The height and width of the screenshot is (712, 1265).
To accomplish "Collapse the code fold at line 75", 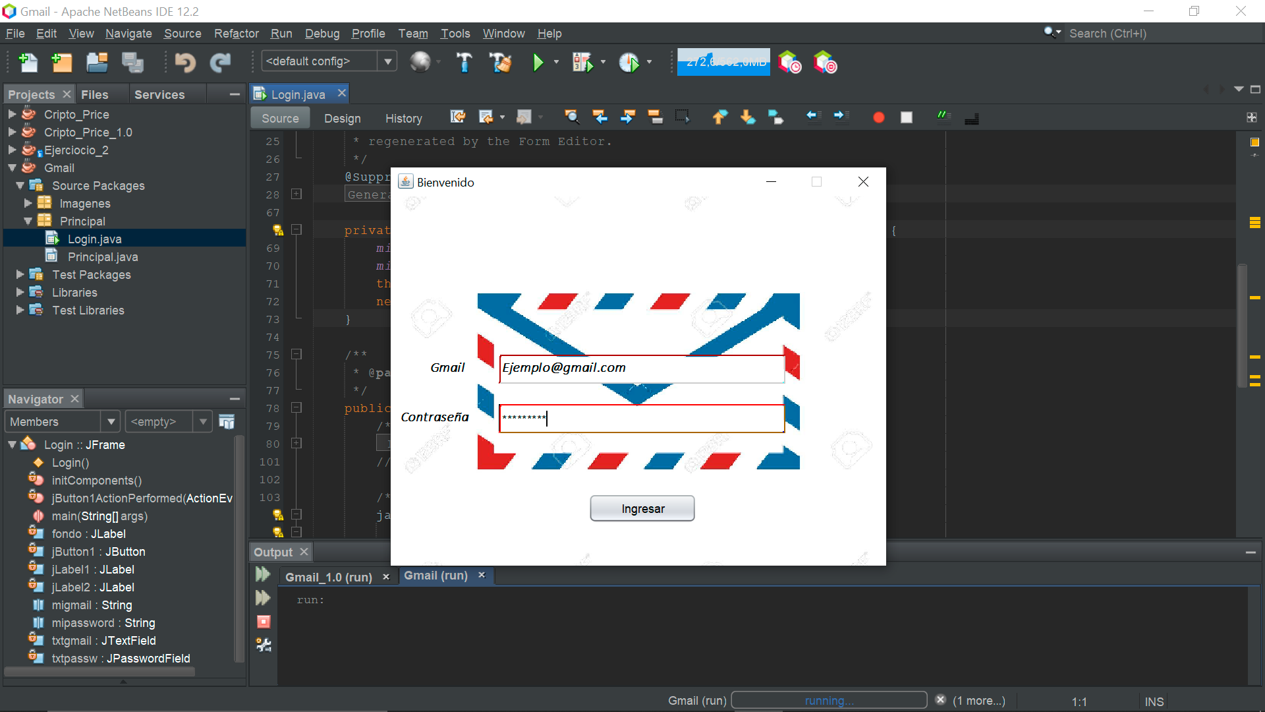I will point(296,355).
